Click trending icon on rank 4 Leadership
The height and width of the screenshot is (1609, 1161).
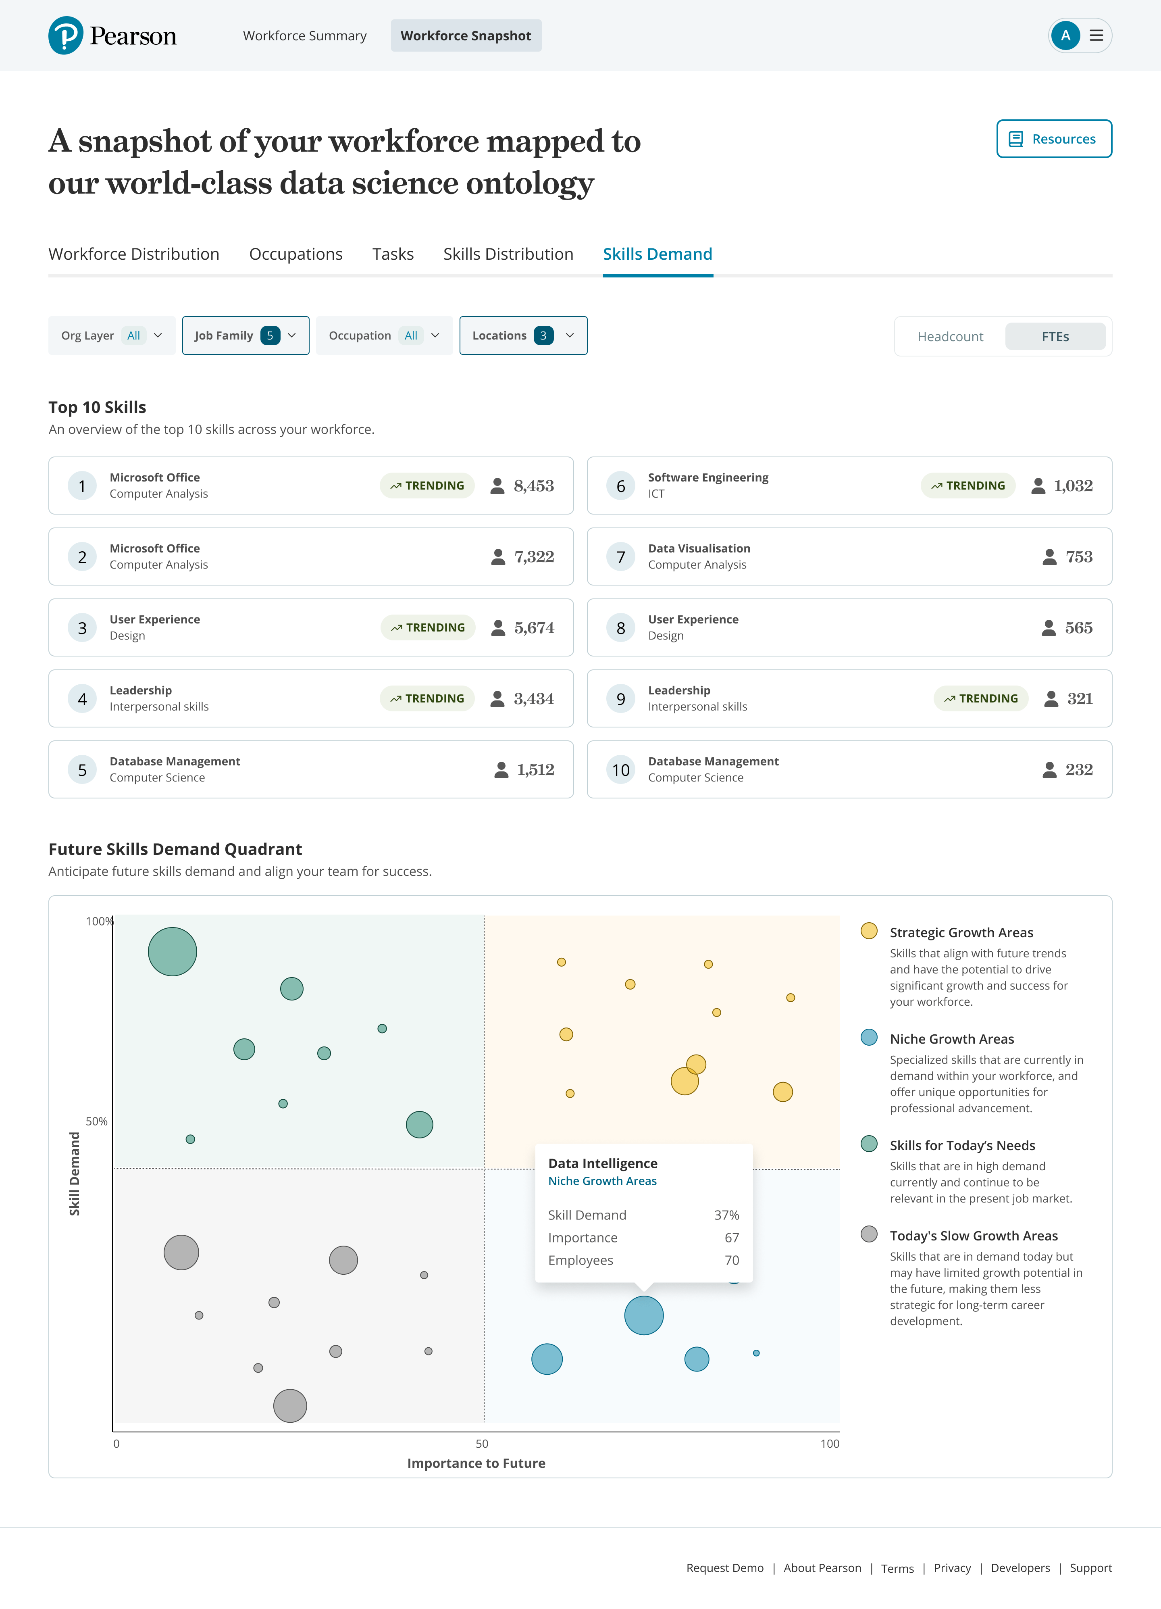[396, 699]
